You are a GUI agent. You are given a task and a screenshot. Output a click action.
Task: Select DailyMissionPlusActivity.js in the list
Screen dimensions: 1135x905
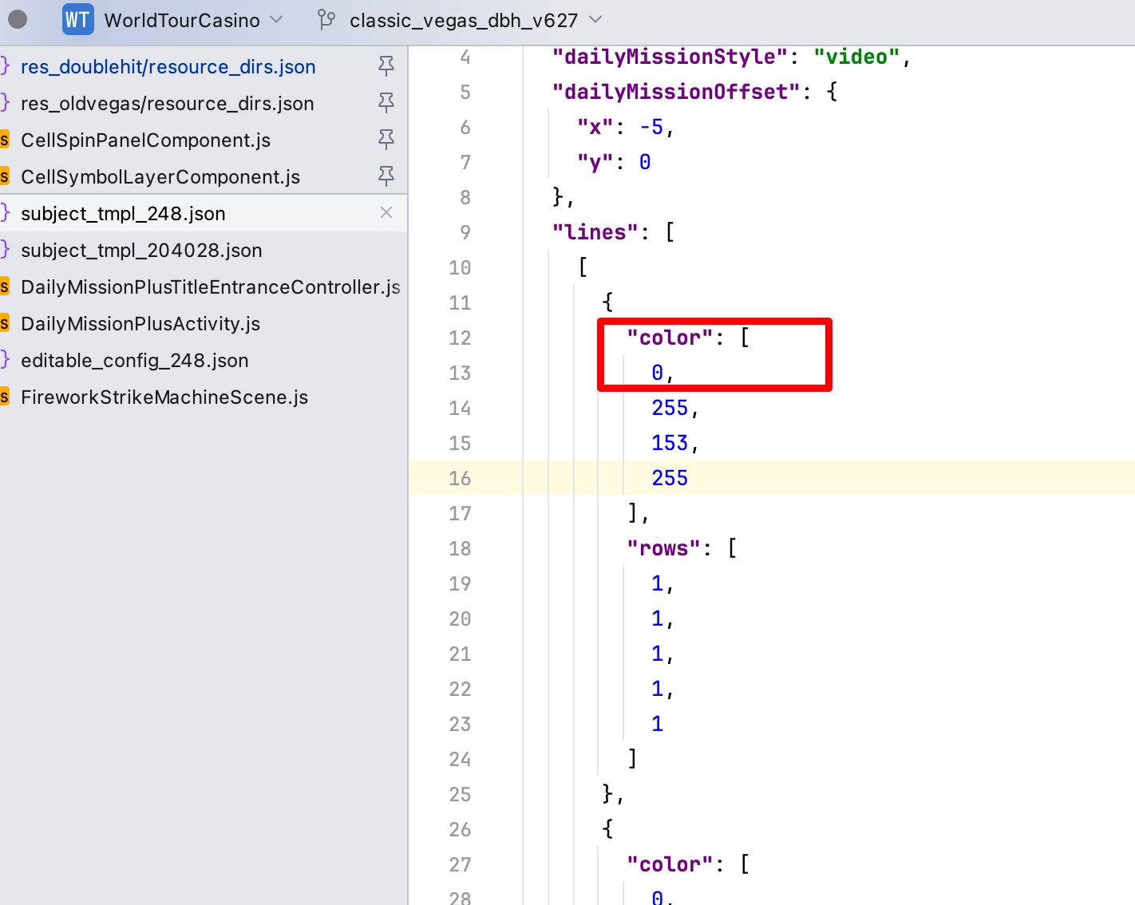pyautogui.click(x=140, y=324)
